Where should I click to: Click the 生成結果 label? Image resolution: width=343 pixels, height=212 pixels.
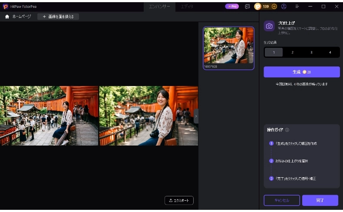point(270,43)
